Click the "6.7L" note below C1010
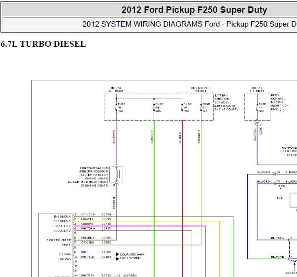This screenshot has height=277, width=297. (280, 198)
